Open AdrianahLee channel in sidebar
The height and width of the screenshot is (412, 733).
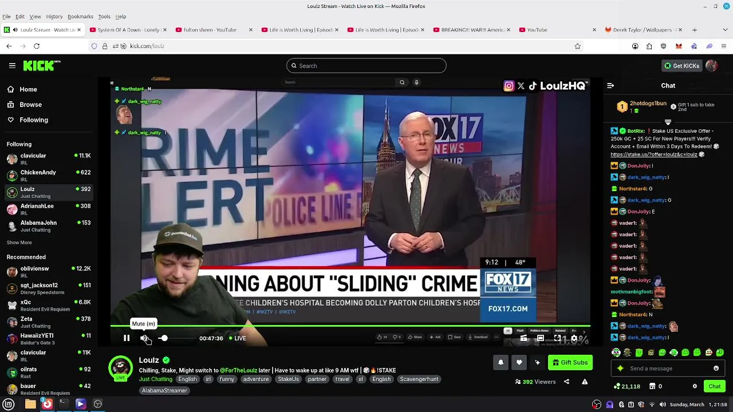click(x=49, y=209)
